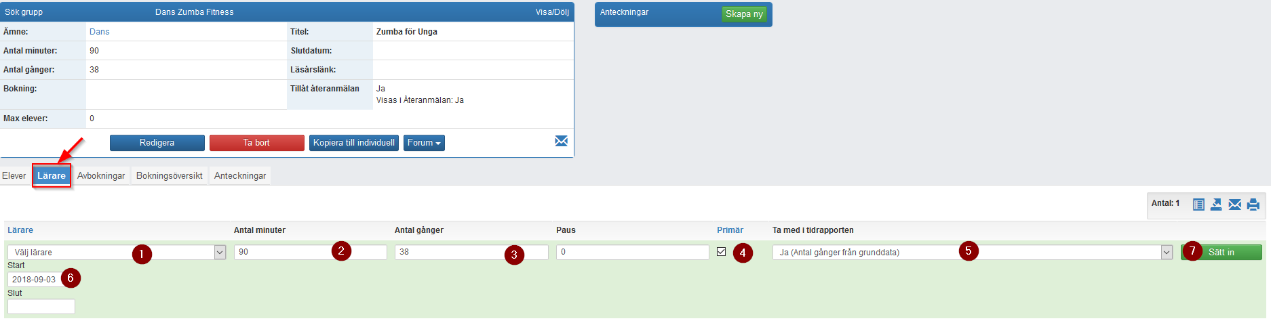The height and width of the screenshot is (323, 1271).
Task: Open the Bokningsöversikt tab
Action: tap(170, 175)
